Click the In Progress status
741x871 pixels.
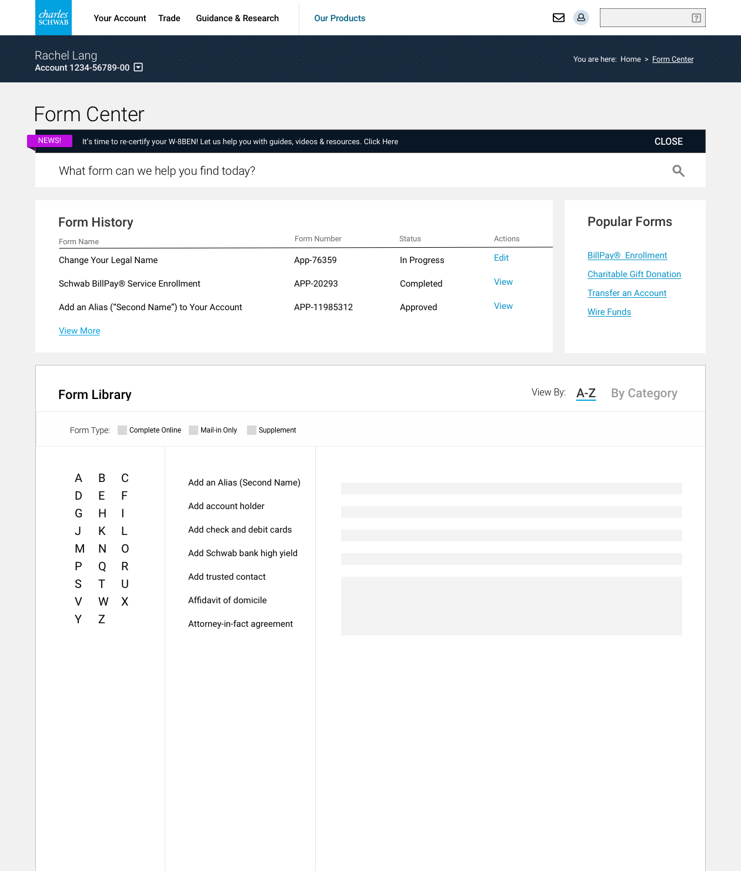(x=422, y=260)
